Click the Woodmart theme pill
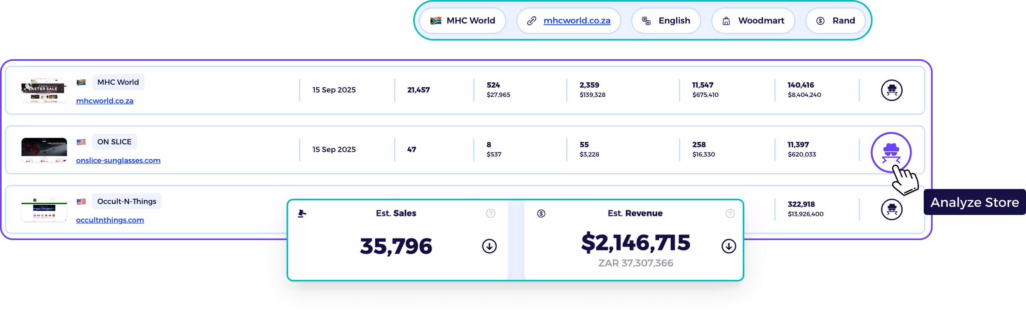The image size is (1026, 322). click(x=753, y=21)
